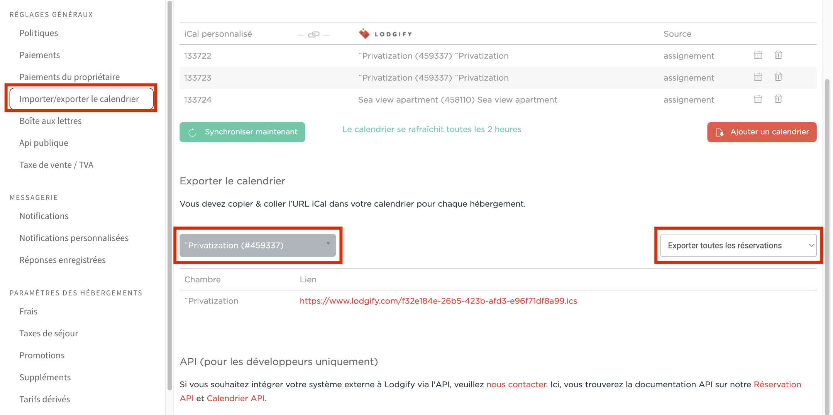Open Notifications personnalisées settings
This screenshot has width=833, height=415.
74,238
